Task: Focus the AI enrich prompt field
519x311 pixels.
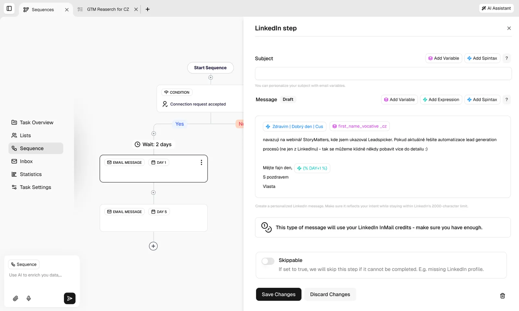Action: [x=42, y=275]
